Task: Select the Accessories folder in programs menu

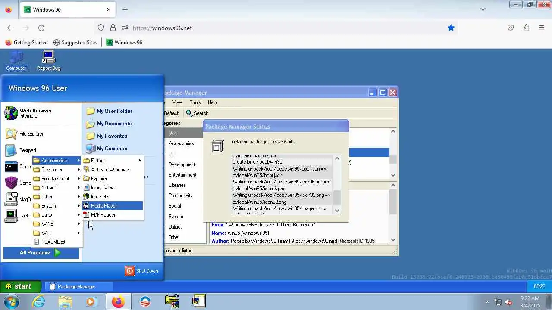Action: point(57,161)
